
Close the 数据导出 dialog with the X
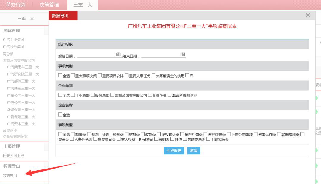pos(308,15)
